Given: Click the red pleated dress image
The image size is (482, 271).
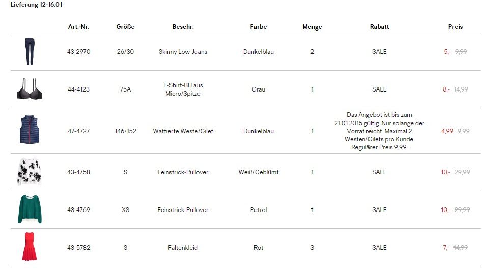Looking at the screenshot, I should click(x=29, y=247).
